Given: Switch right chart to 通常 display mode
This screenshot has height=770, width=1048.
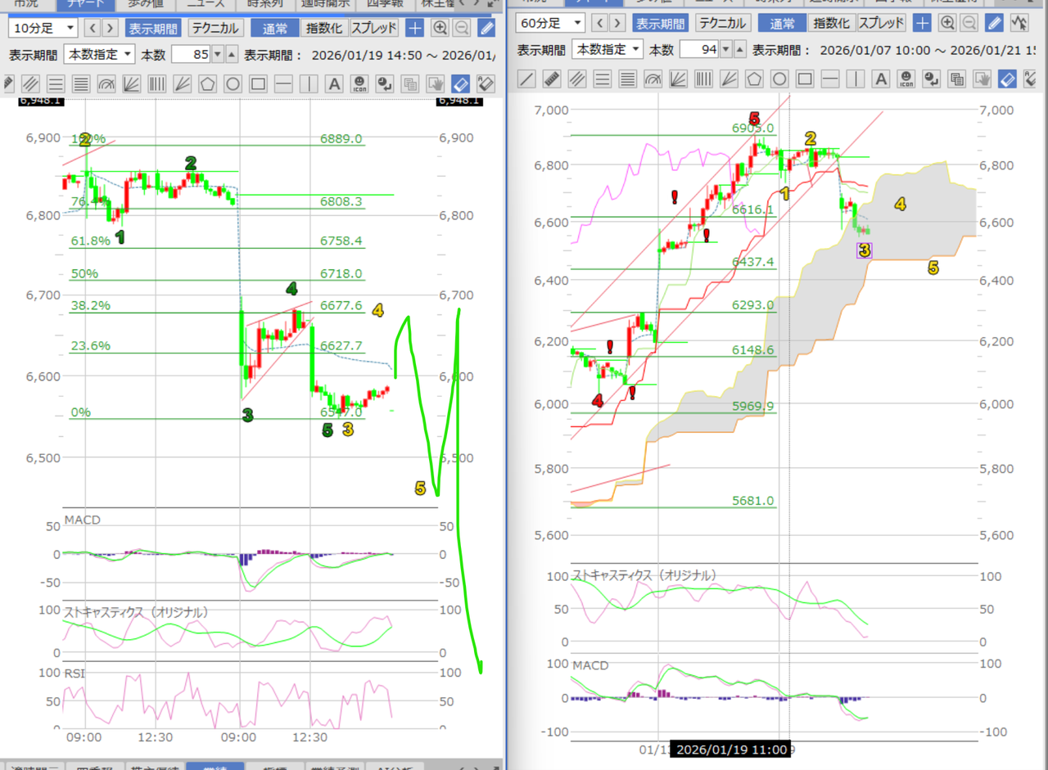Looking at the screenshot, I should 783,23.
